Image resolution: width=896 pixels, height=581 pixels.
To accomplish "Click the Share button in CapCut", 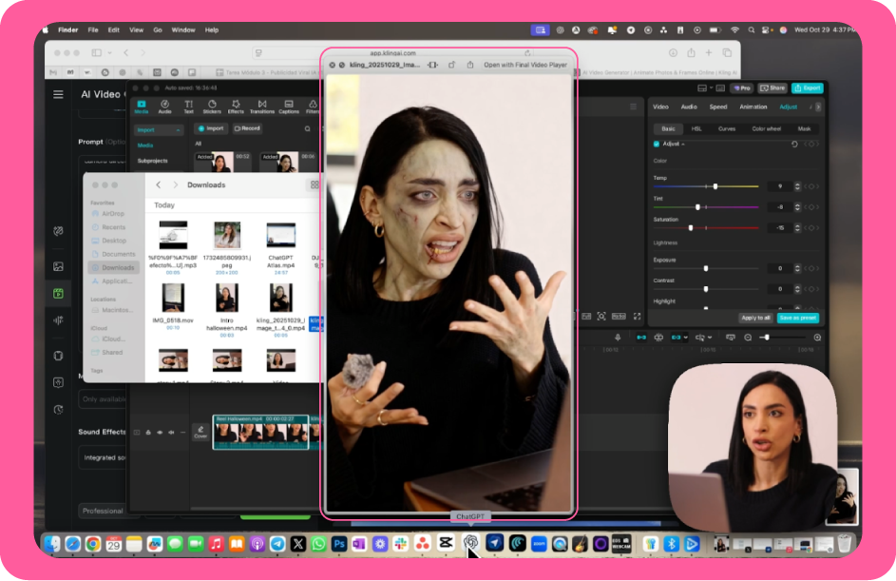I will 772,88.
